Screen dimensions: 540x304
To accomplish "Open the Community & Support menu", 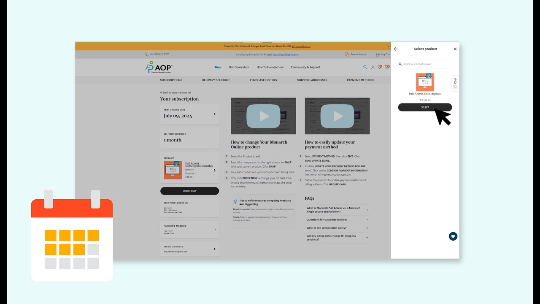I will [x=305, y=67].
